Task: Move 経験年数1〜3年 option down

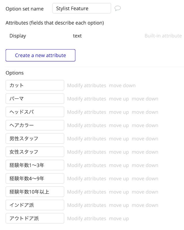Action: coord(145,165)
